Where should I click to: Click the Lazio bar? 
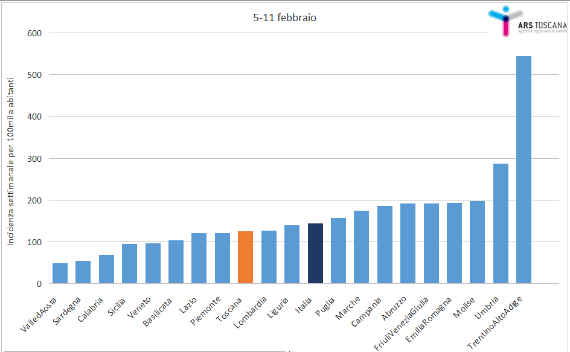point(199,258)
